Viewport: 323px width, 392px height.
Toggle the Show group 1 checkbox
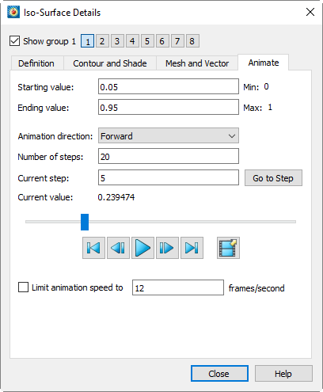[x=14, y=41]
